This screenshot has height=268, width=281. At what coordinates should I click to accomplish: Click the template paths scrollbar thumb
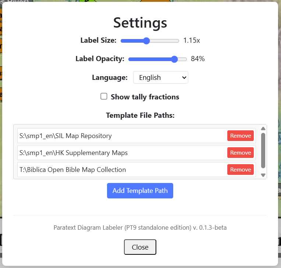[263, 150]
